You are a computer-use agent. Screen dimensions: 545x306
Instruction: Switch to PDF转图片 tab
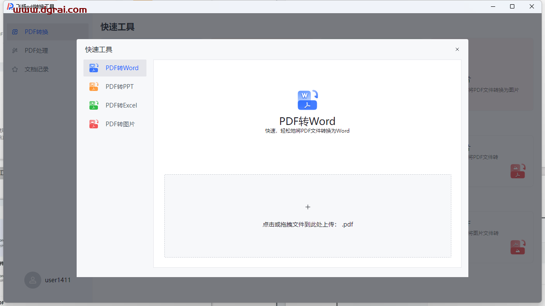click(115, 124)
